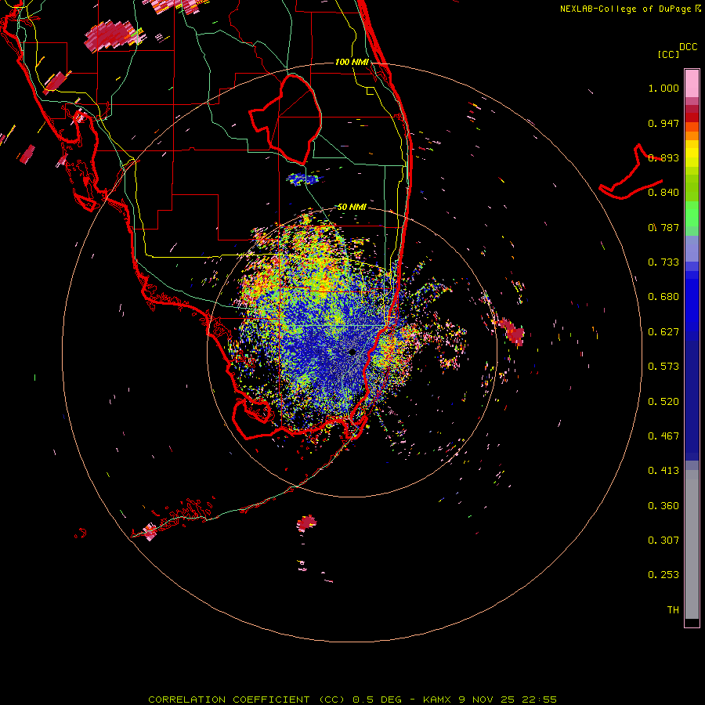Click the gray segment of the color bar
This screenshot has width=705, height=705.
point(692,544)
